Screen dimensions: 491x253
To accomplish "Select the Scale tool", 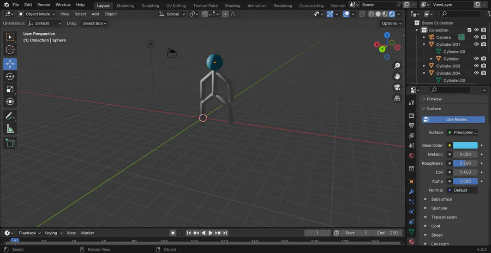I will pyautogui.click(x=10, y=89).
